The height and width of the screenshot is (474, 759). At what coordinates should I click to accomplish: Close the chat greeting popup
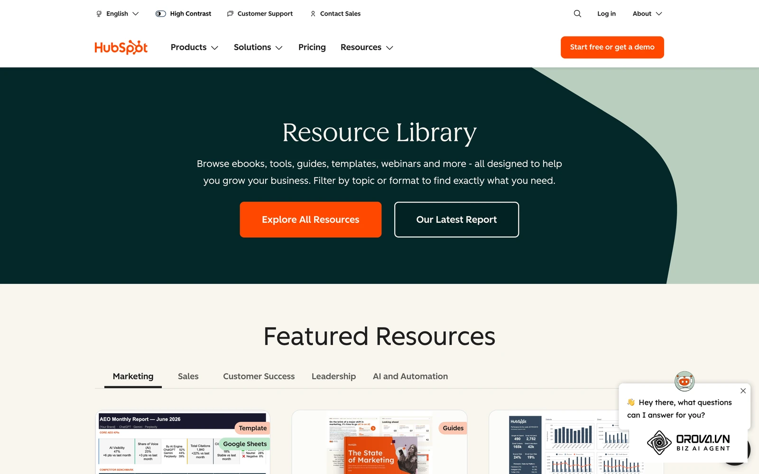(743, 391)
